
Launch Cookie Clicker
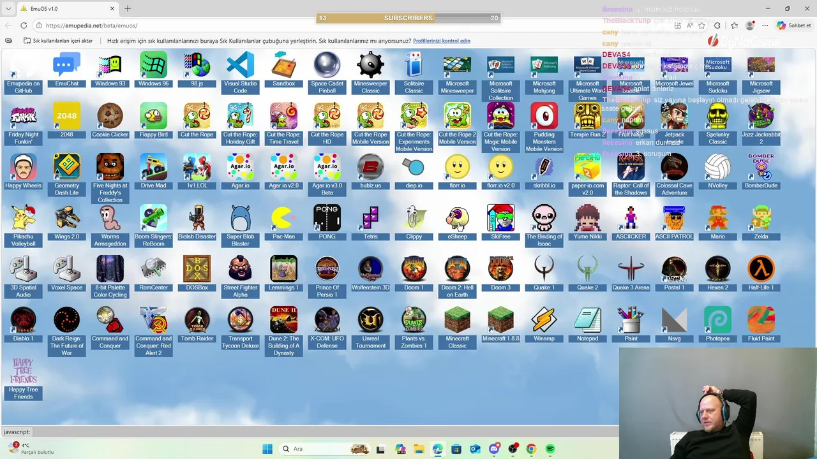point(110,121)
